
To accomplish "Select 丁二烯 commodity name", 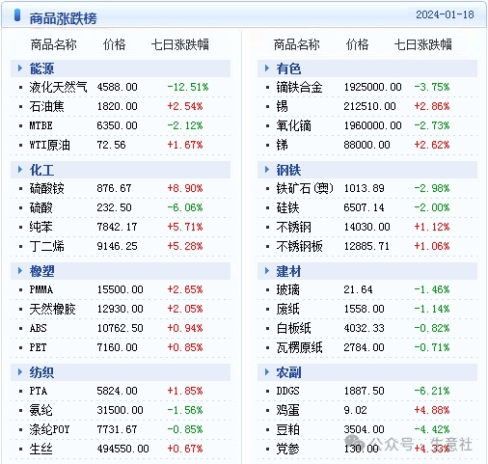I will click(46, 246).
